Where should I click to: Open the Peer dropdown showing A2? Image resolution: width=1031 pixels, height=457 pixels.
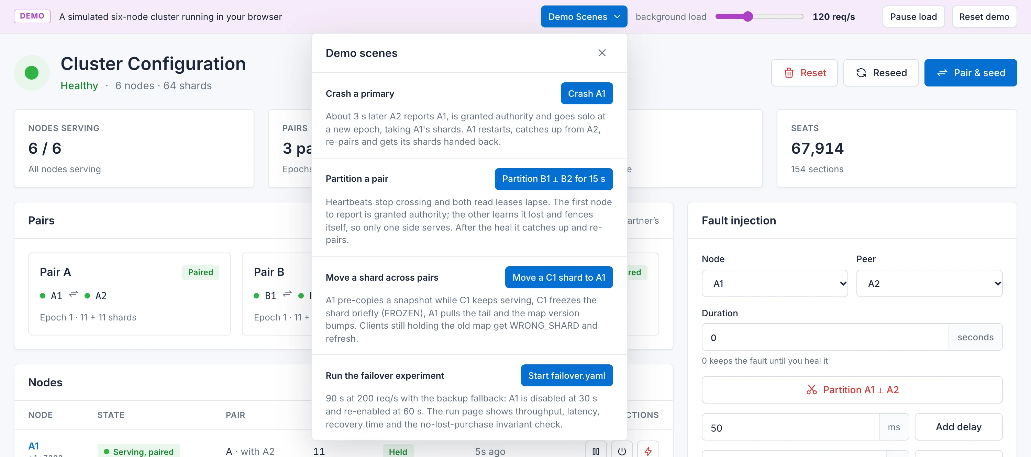[929, 283]
